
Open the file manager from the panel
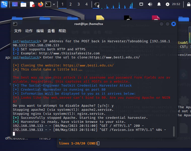pos(23,4)
